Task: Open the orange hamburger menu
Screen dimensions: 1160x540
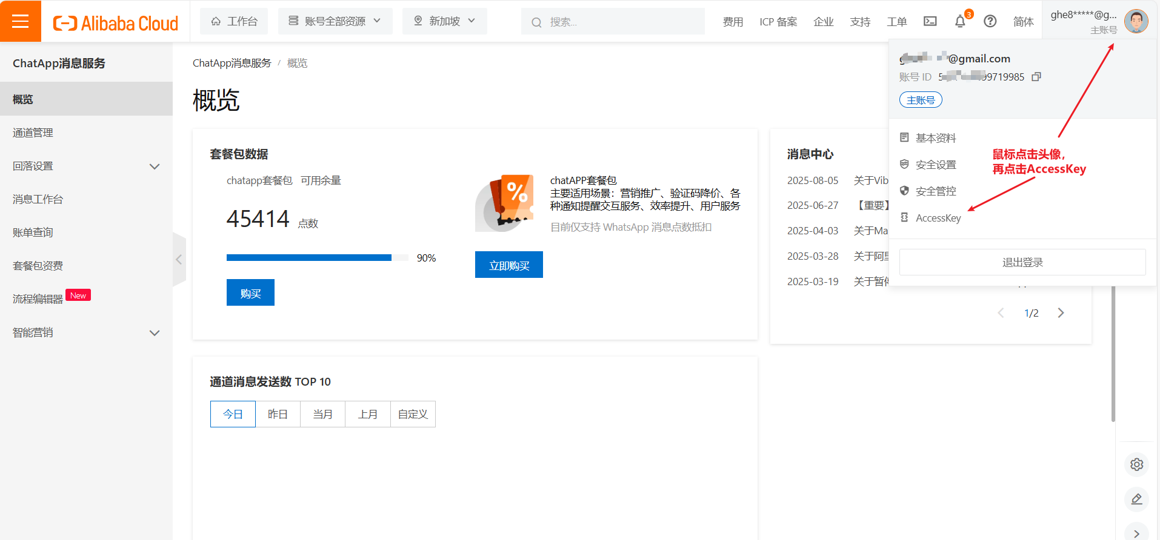Action: tap(21, 21)
